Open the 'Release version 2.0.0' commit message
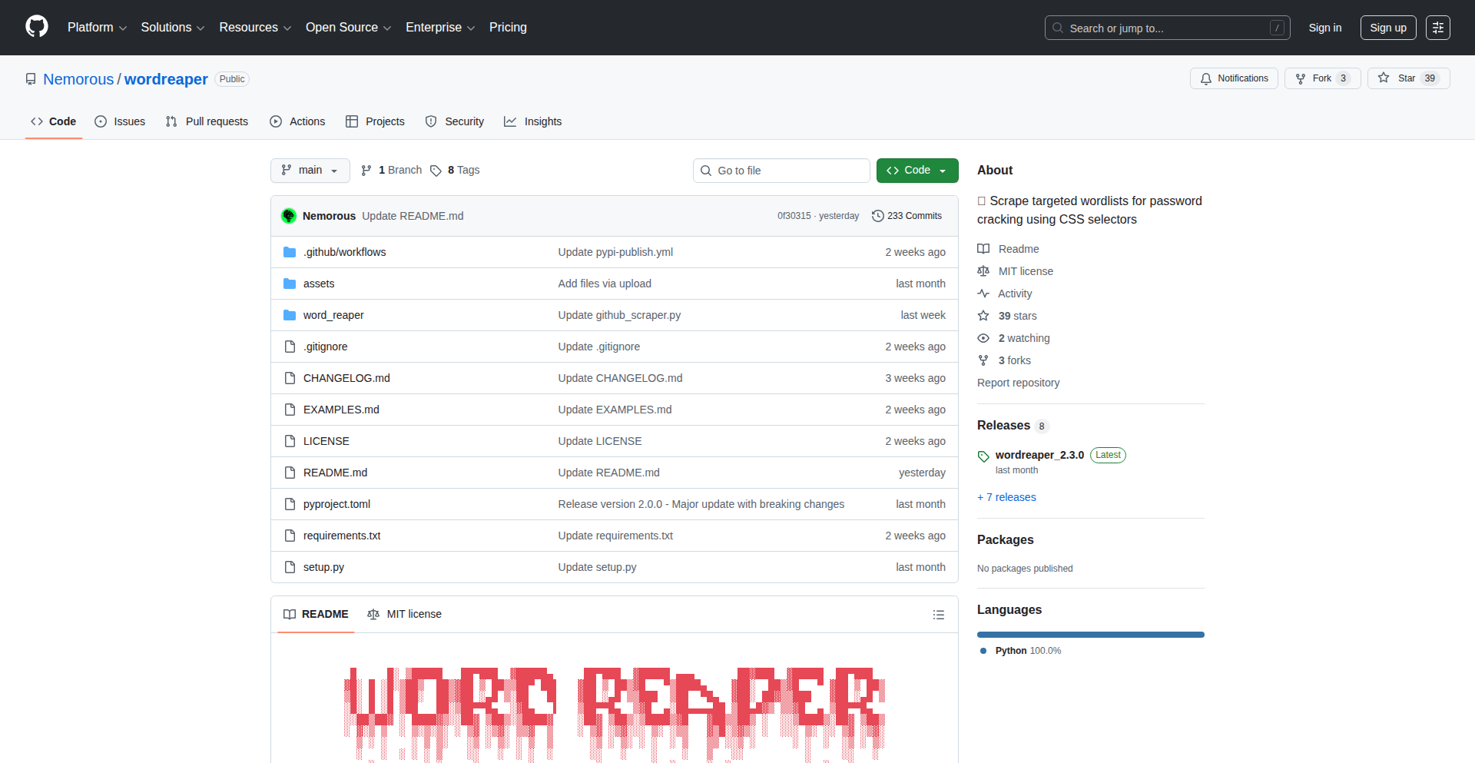The height and width of the screenshot is (763, 1475). [701, 504]
